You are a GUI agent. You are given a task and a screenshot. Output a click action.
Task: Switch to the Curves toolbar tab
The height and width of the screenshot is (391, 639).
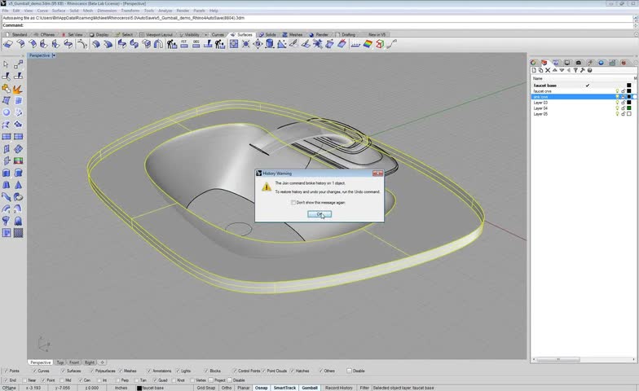tap(215, 34)
